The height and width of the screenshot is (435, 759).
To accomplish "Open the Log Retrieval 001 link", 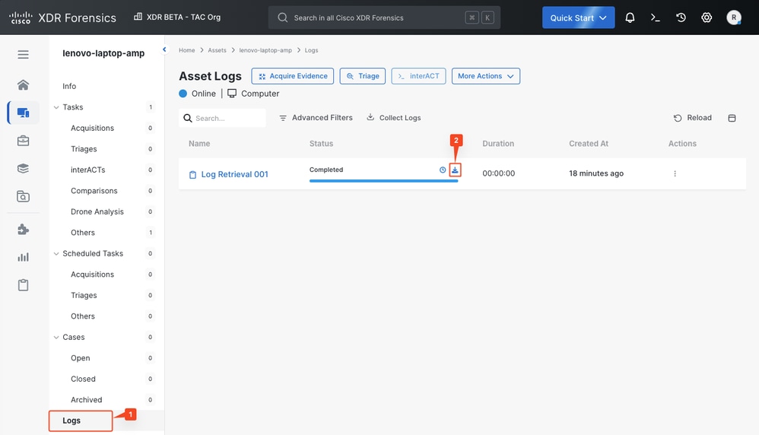I will coord(234,174).
